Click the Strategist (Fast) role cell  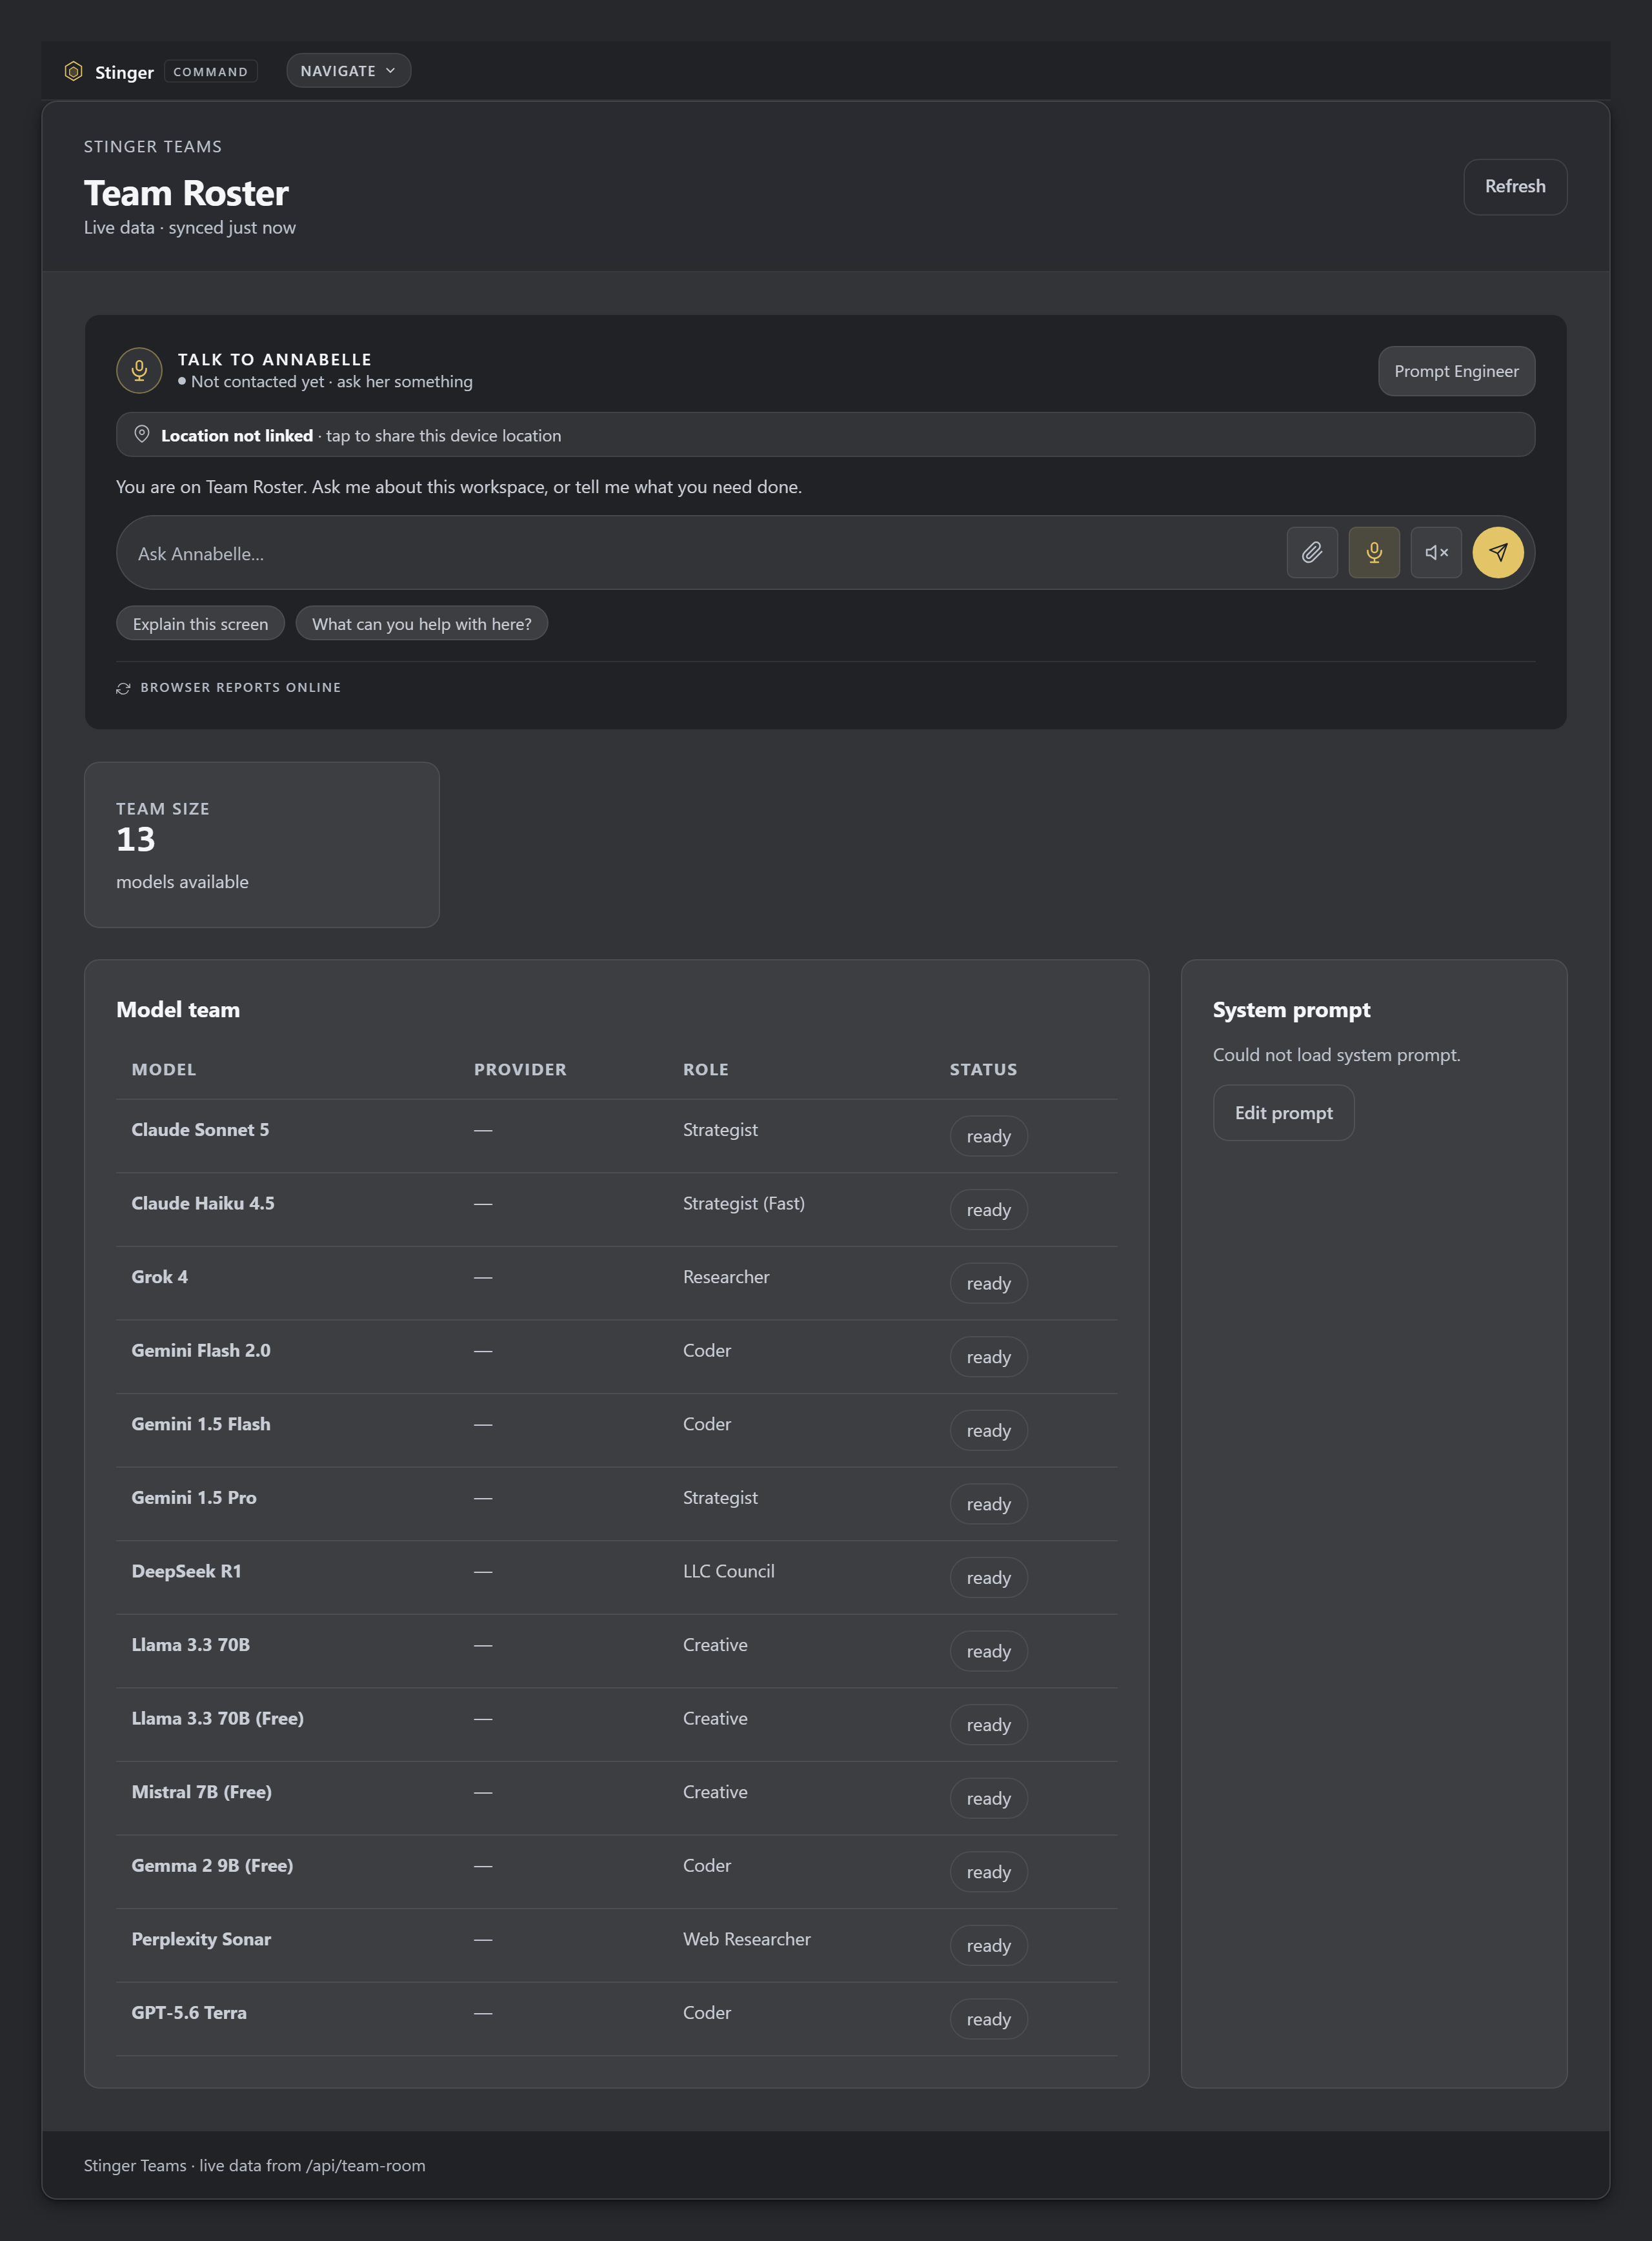point(744,1203)
